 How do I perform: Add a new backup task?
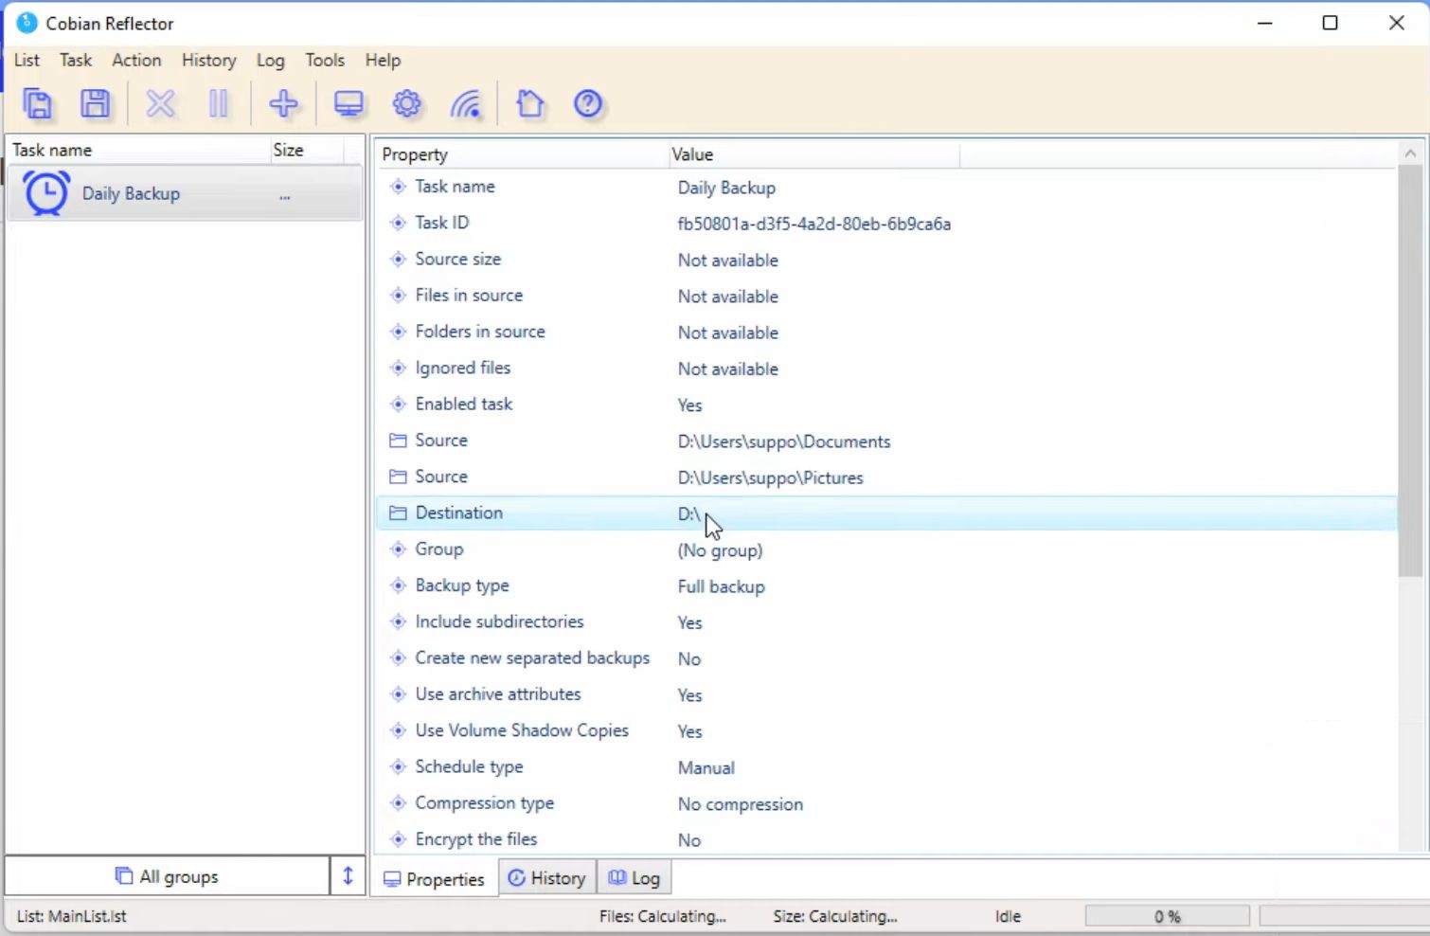pyautogui.click(x=283, y=103)
